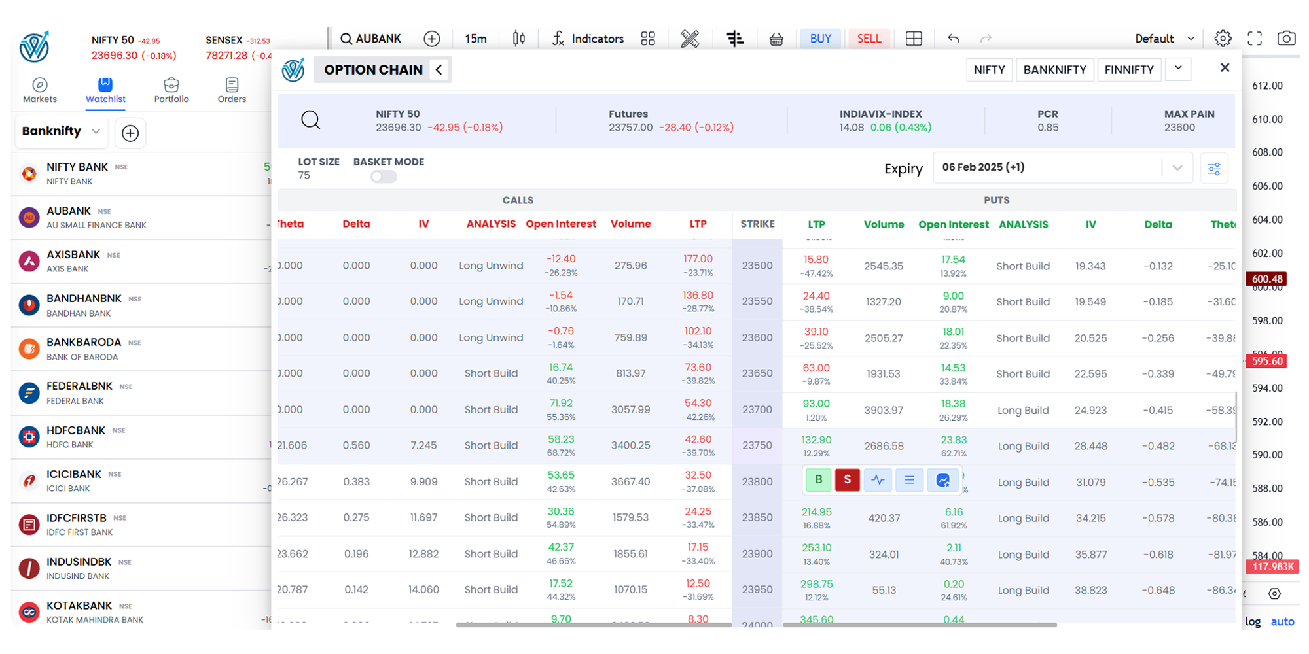Click the app logo at top left

coord(34,46)
